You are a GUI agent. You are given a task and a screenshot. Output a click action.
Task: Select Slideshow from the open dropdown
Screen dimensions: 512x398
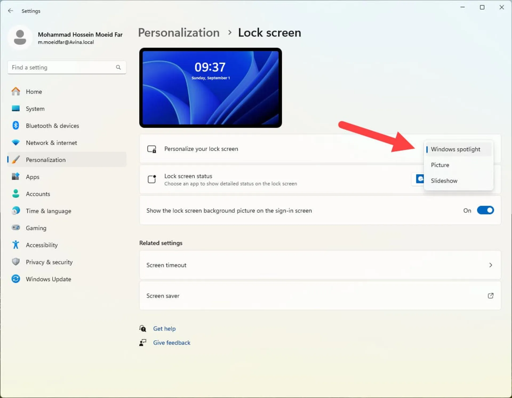(444, 181)
